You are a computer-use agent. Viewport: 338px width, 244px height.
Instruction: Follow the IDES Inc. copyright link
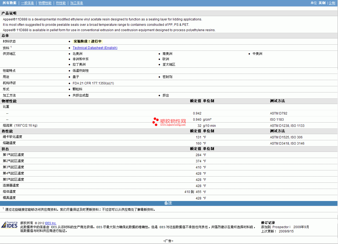[x=51, y=223]
